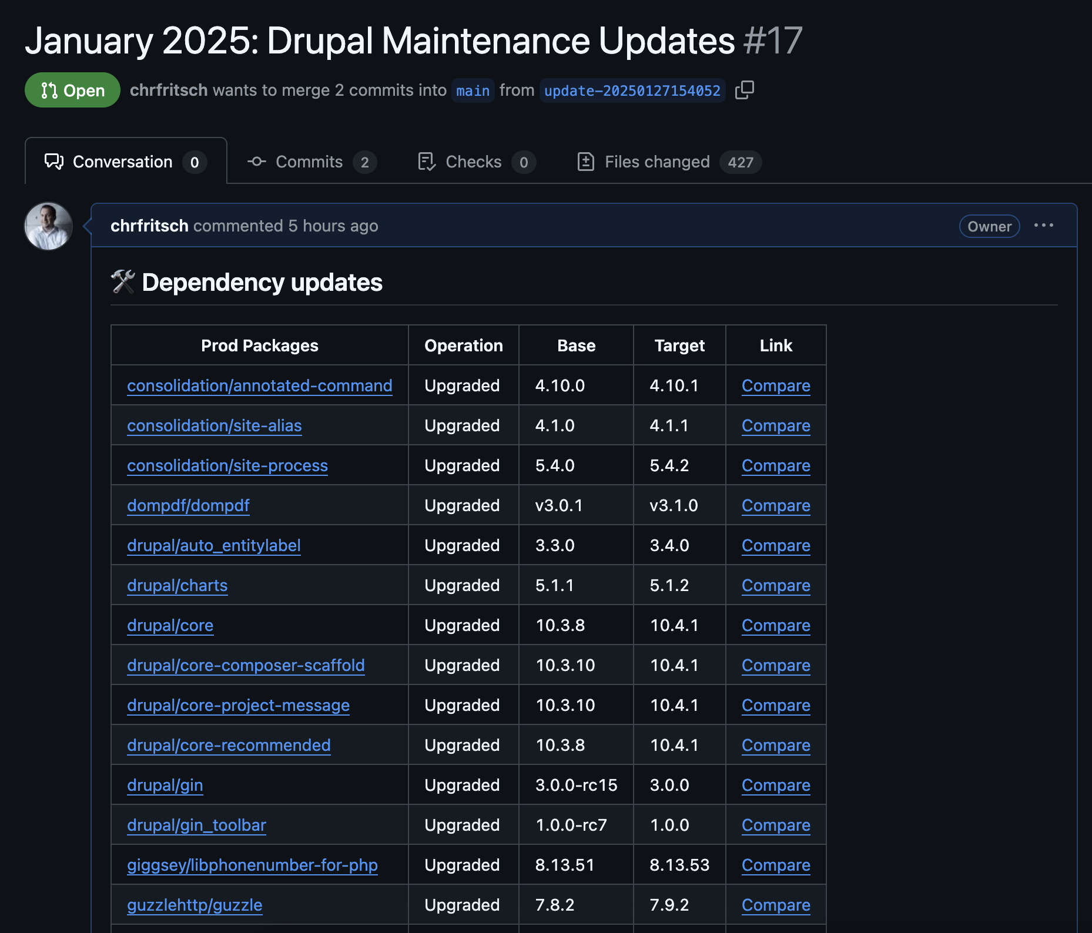
Task: View the Files changed tab
Action: 669,162
